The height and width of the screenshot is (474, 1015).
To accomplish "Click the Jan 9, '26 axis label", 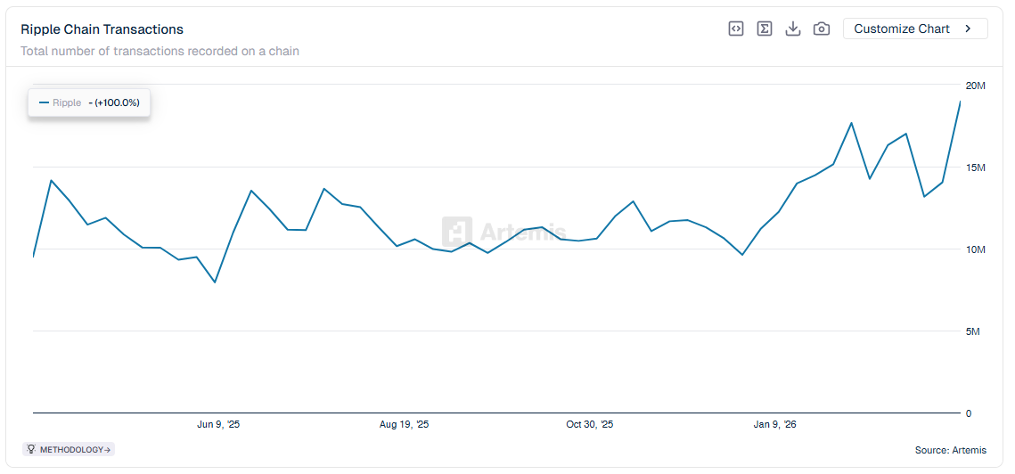I will (774, 424).
